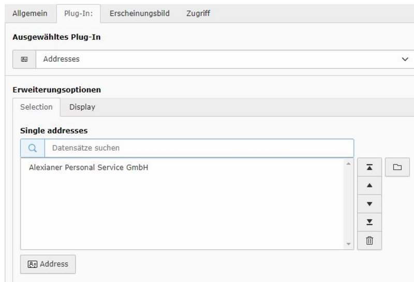Switch to the Selection options tab
Viewport: 414px width, 282px height.
click(x=36, y=107)
